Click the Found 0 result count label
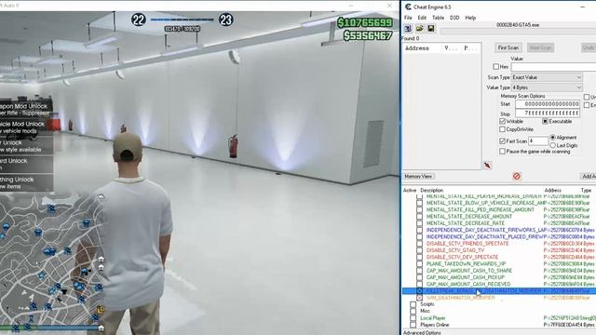Viewport: 596px width, 335px height. click(x=411, y=38)
